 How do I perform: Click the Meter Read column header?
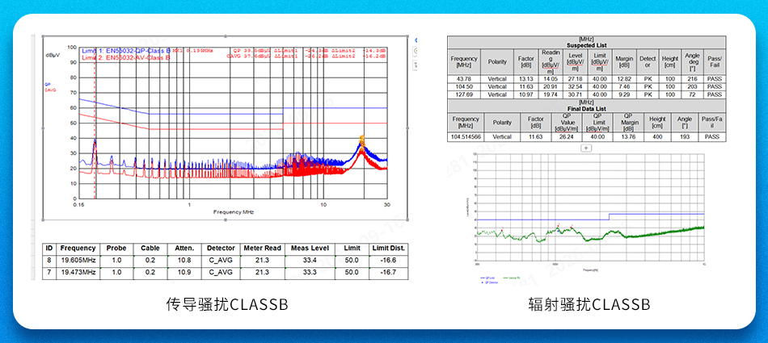[263, 248]
